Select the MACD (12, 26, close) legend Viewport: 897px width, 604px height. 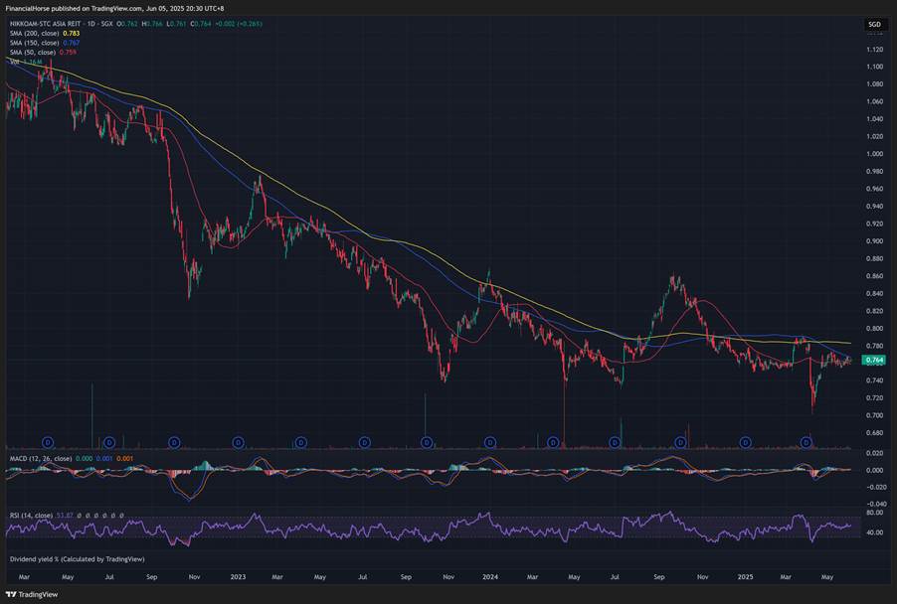point(41,458)
